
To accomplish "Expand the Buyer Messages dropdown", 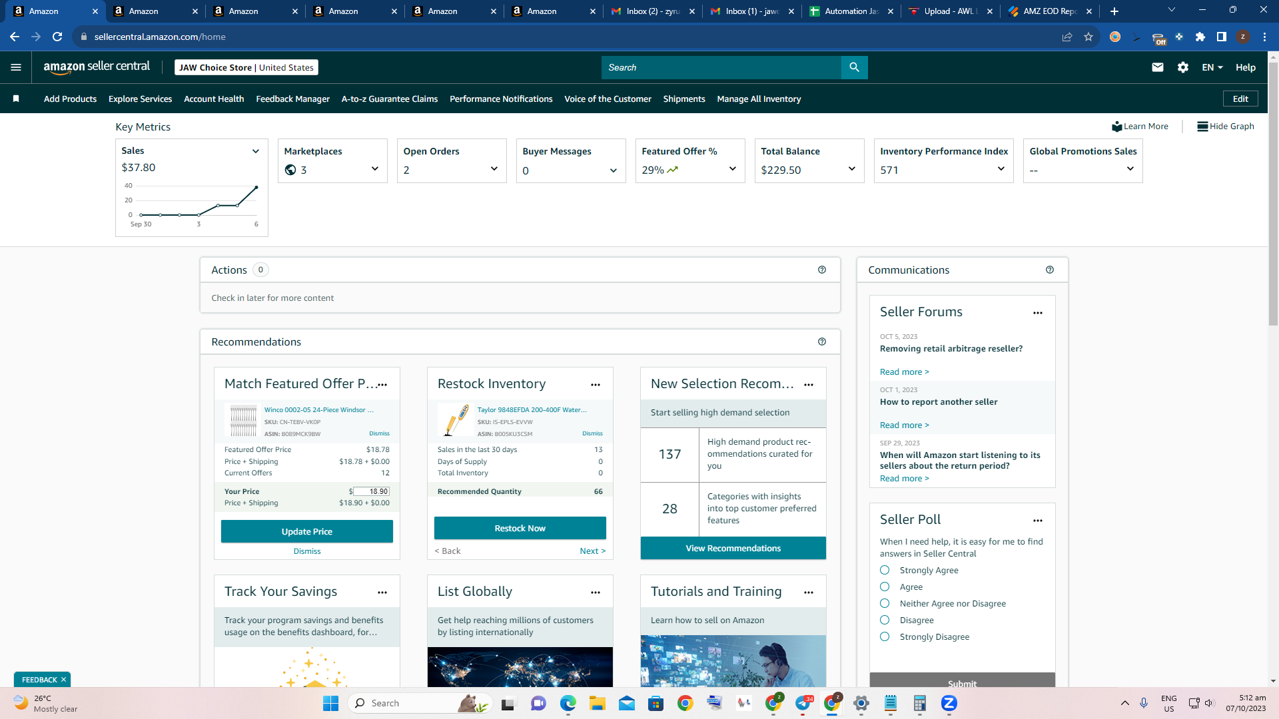I will click(x=614, y=170).
